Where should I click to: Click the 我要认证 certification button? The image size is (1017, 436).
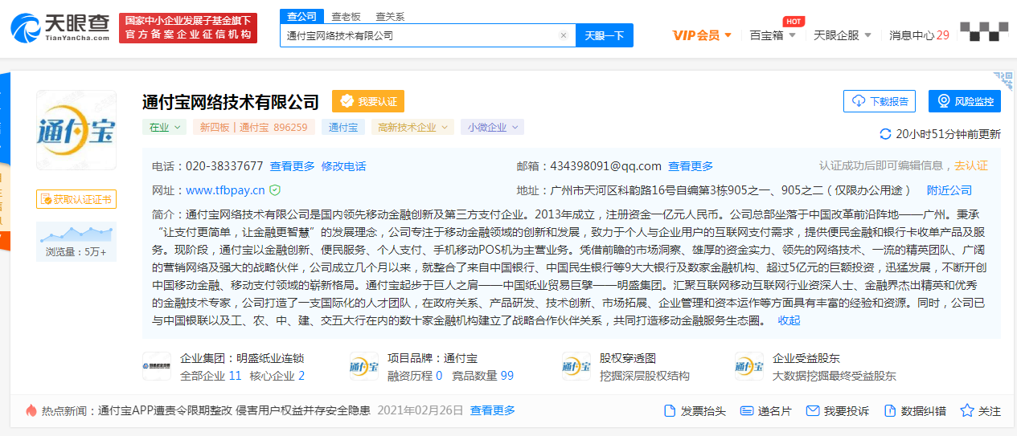point(368,101)
